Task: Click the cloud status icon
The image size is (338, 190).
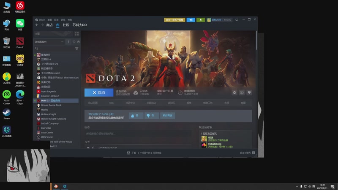Action: tap(136, 92)
